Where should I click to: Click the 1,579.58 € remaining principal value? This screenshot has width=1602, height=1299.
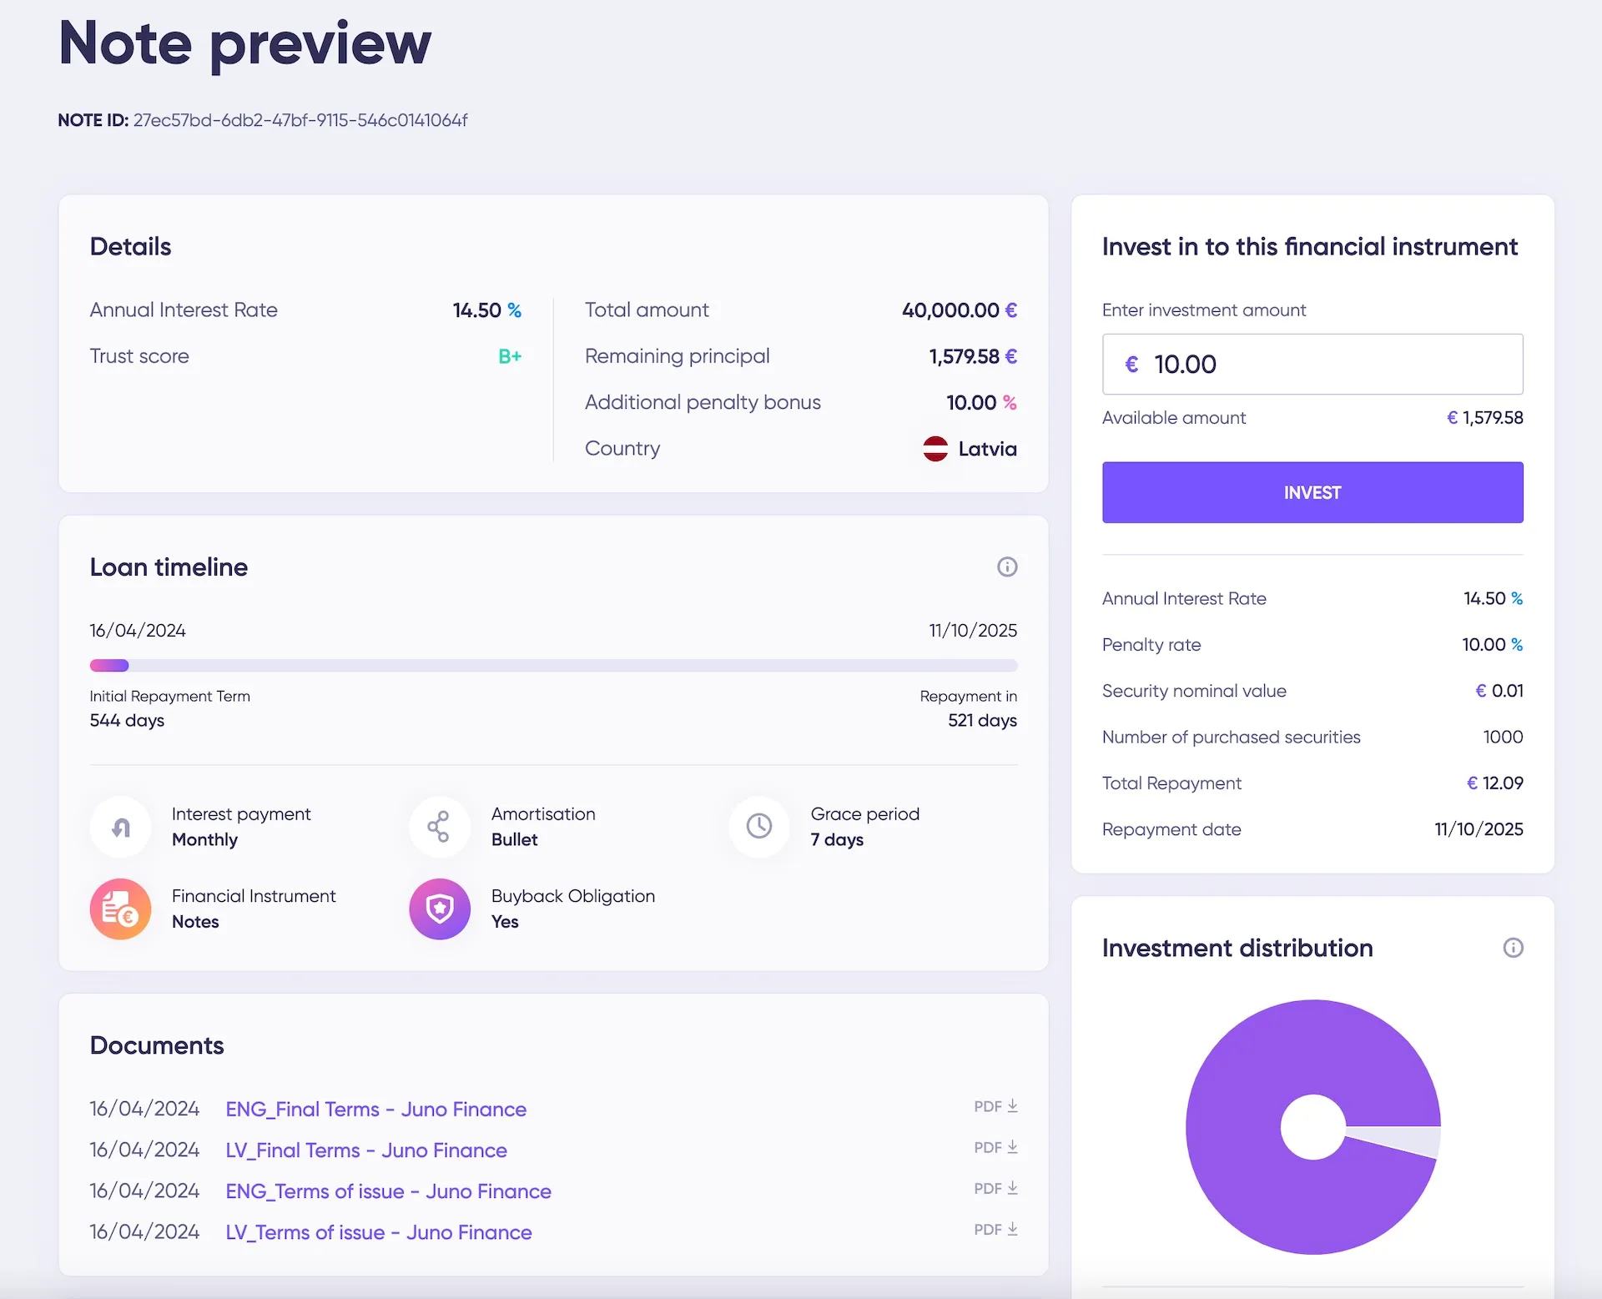[973, 356]
